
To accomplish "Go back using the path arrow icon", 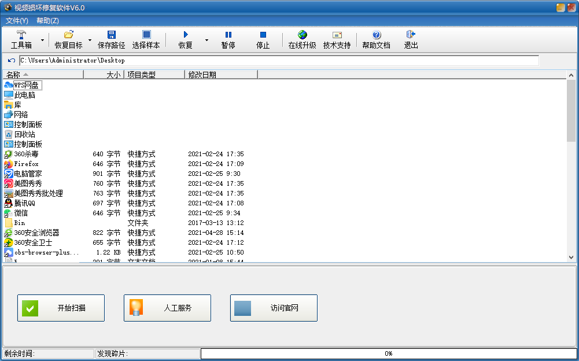I will pyautogui.click(x=11, y=60).
